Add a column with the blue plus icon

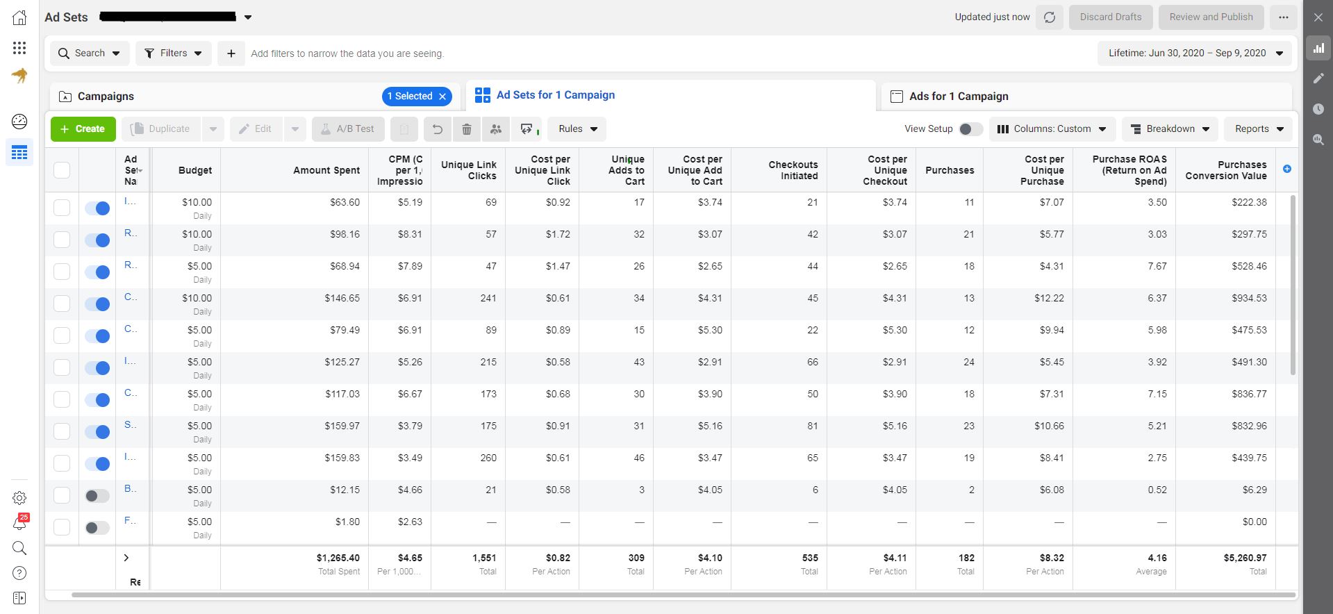coord(1286,169)
